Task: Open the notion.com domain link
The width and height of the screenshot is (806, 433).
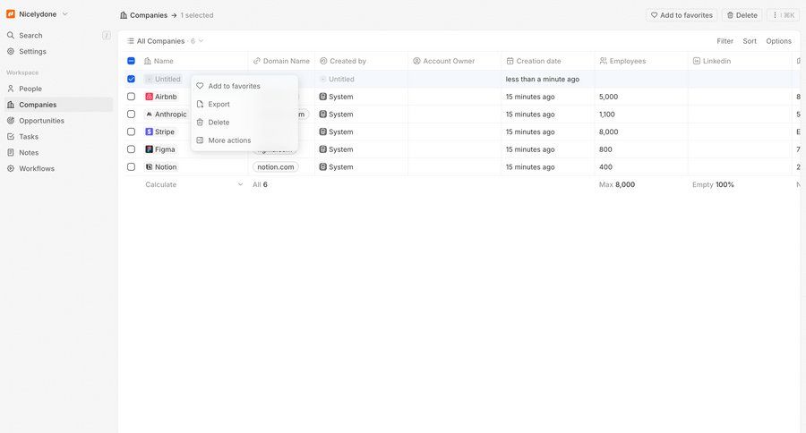Action: (276, 167)
